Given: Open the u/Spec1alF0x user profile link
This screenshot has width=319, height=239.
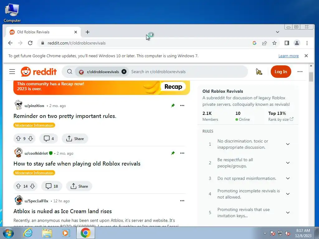Looking at the screenshot, I should click(x=36, y=201).
